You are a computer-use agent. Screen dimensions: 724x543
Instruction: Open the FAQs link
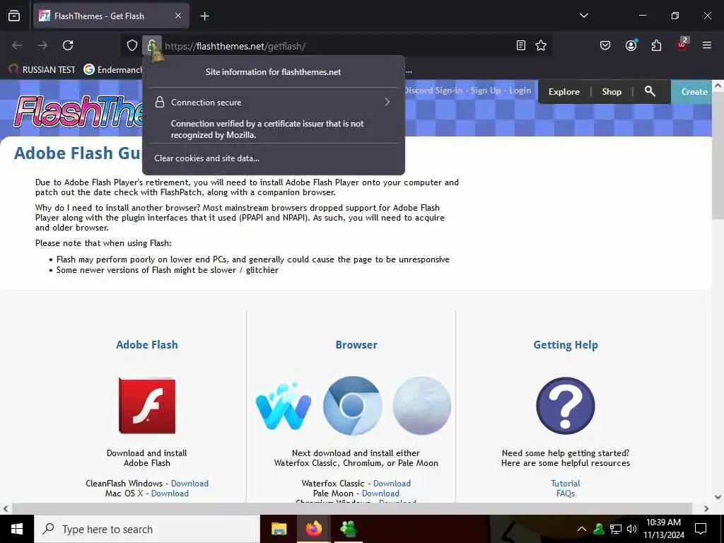coord(565,493)
